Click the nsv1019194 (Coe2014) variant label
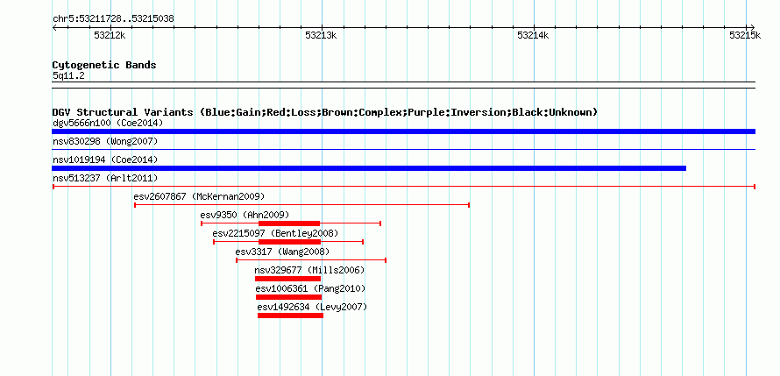This screenshot has width=780, height=376. click(105, 160)
